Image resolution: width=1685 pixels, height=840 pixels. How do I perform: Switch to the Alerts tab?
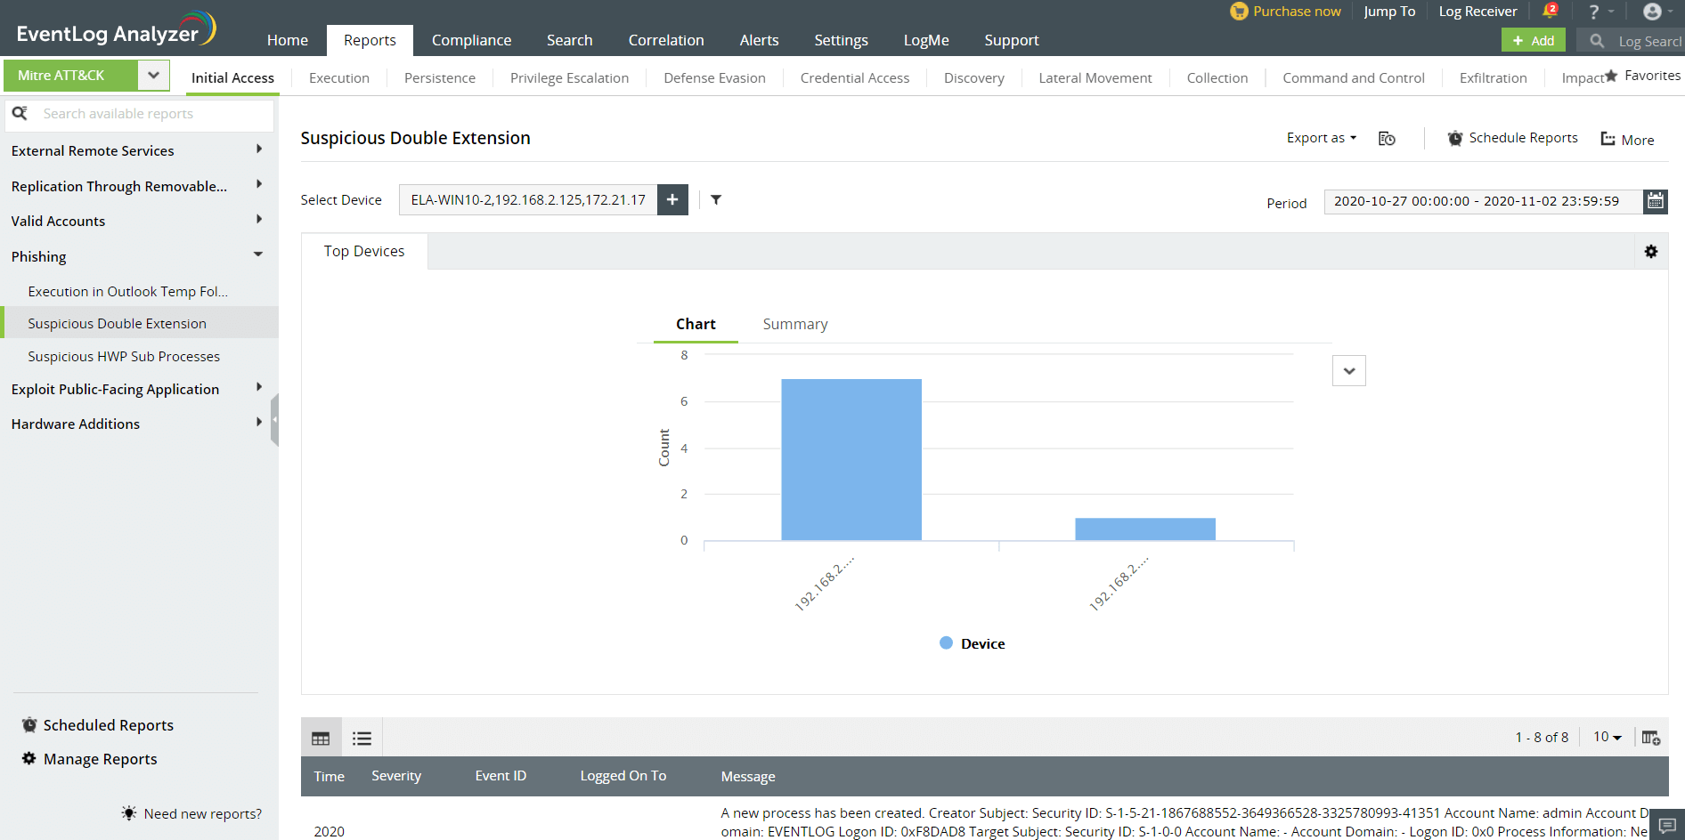pos(759,40)
